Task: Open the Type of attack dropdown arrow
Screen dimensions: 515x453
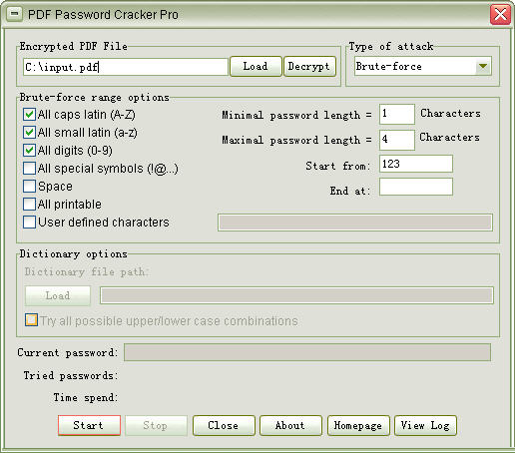Action: click(483, 66)
